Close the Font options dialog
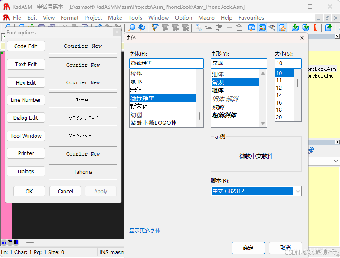This screenshot has height=258, width=340. (117, 32)
